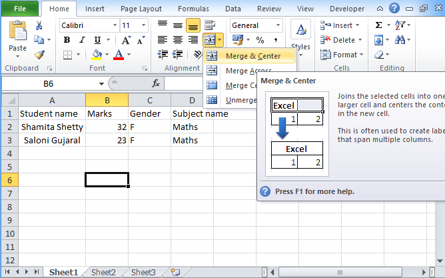The height and width of the screenshot is (278, 445).
Task: Increase font size with Grow Font
Action: (126, 40)
